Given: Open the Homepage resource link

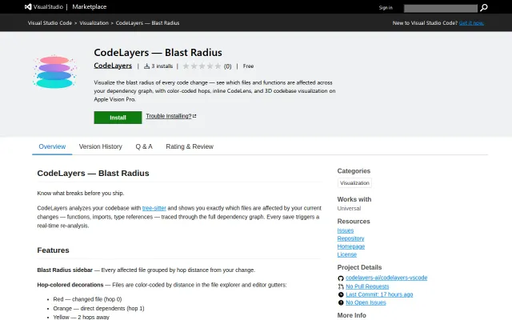Looking at the screenshot, I should point(351,246).
